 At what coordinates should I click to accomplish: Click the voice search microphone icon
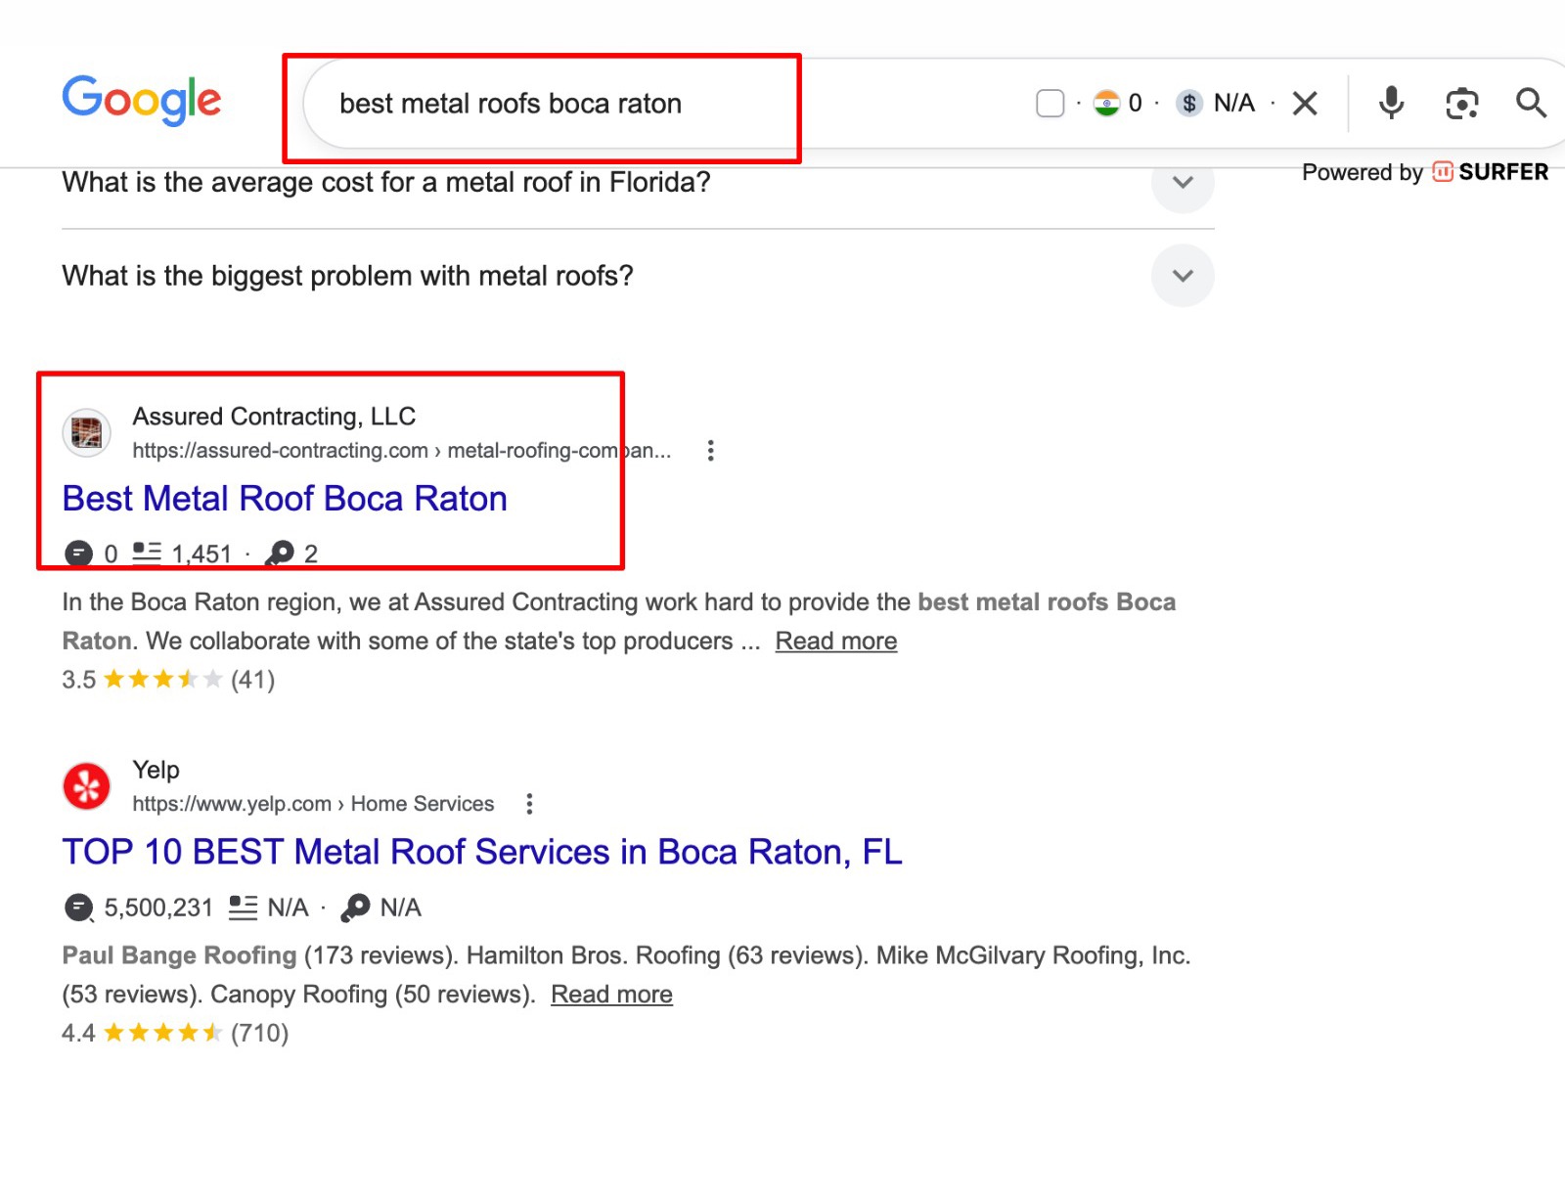1391,103
